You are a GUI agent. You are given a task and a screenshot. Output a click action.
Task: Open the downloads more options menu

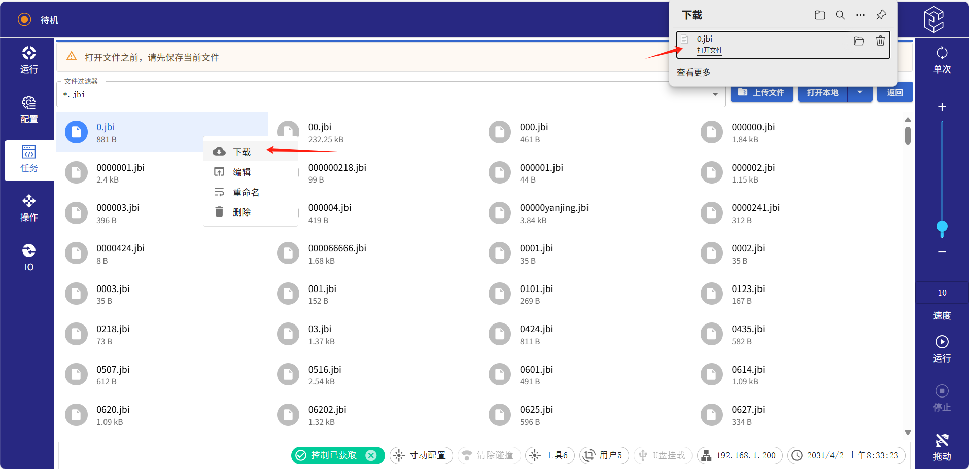coord(860,15)
